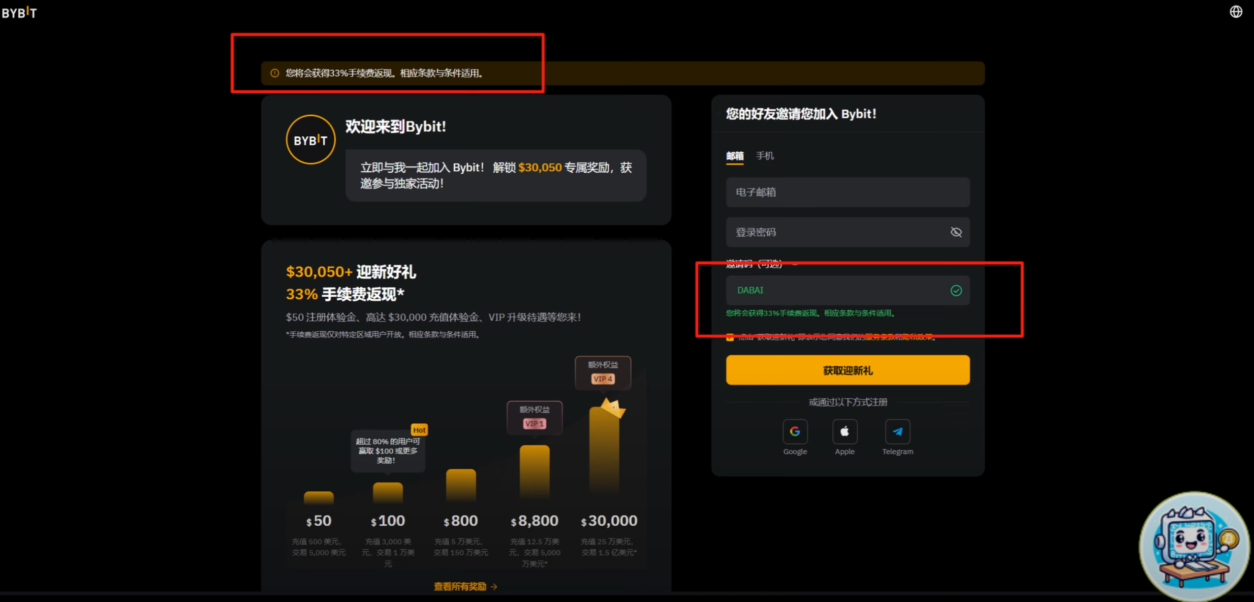This screenshot has width=1254, height=602.
Task: Collapse the referral code (邀请码) section
Action: [x=795, y=264]
